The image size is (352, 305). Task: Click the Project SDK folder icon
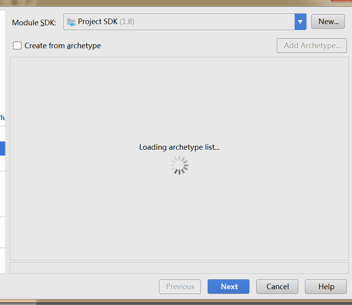point(71,22)
